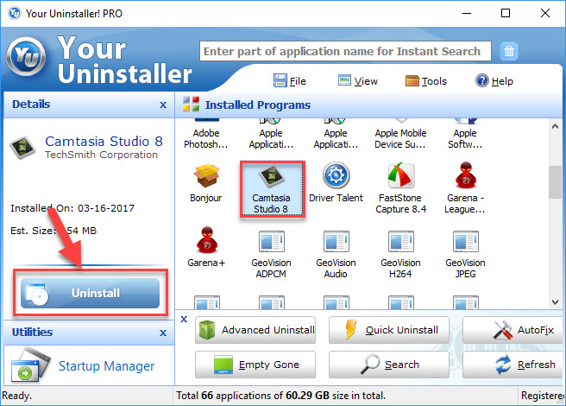The image size is (566, 406).
Task: Click 'Ready.' status bar text
Action: pos(16,396)
